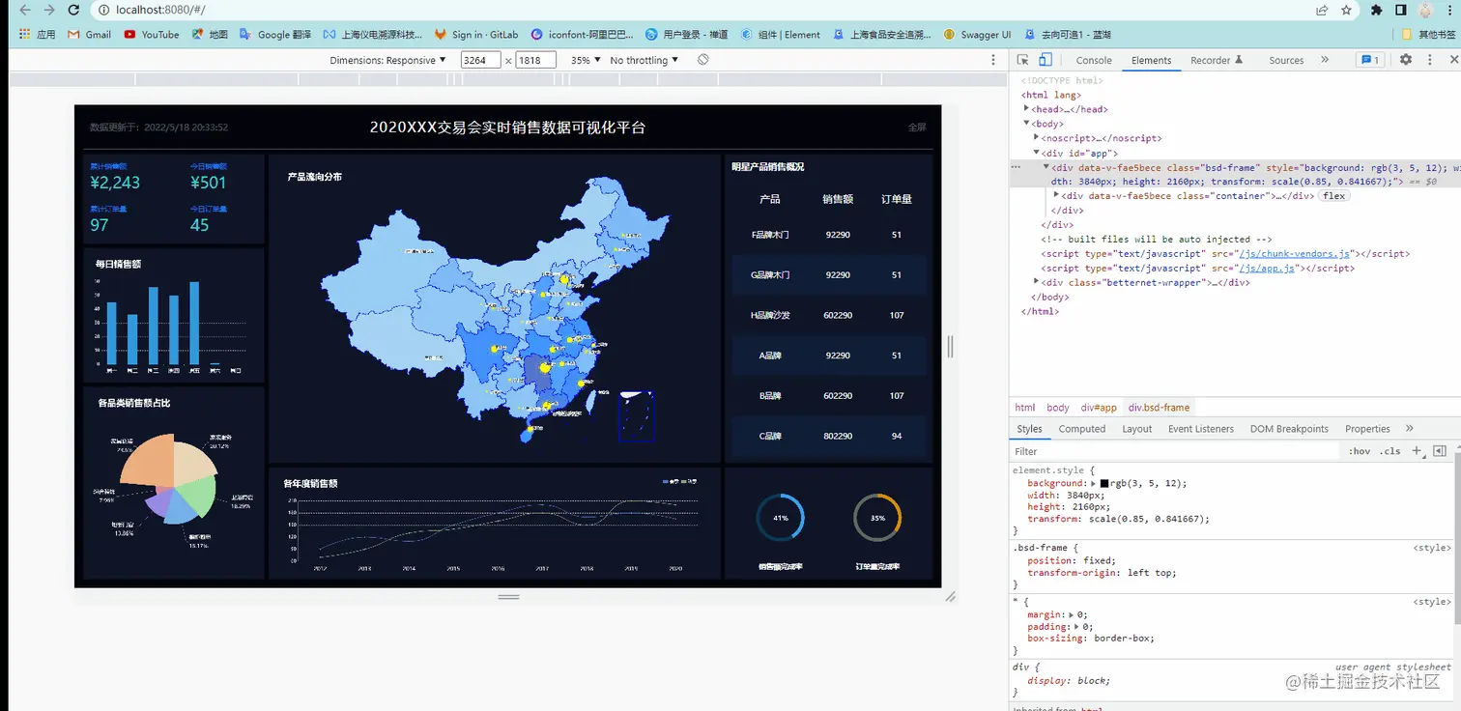Screen dimensions: 1461x711
Task: Click the ellipsis beside the selected bsd-frame node
Action: click(x=1016, y=167)
